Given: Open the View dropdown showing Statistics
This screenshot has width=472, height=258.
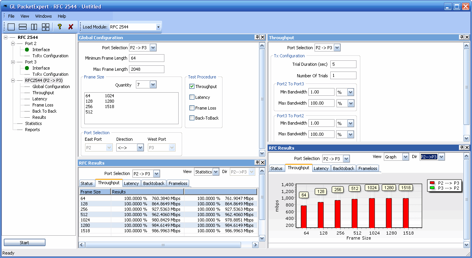Looking at the screenshot, I should [x=216, y=172].
